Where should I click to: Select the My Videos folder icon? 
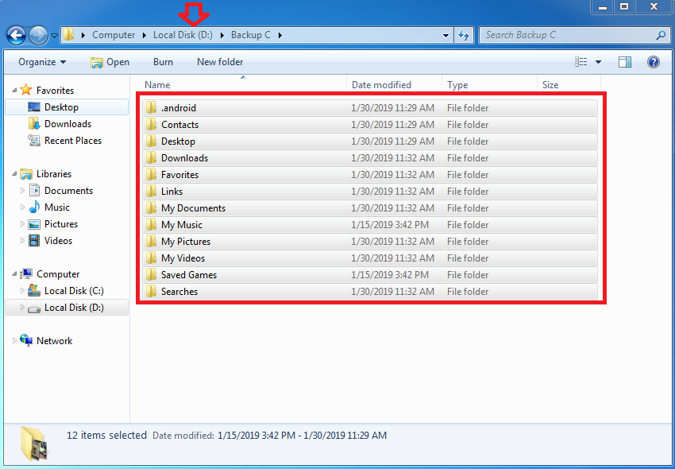pos(151,258)
